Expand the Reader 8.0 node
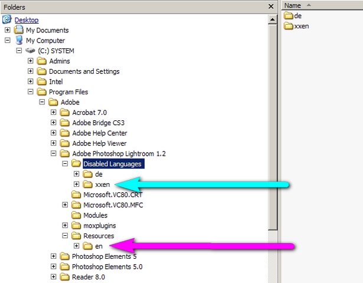 pos(54,277)
